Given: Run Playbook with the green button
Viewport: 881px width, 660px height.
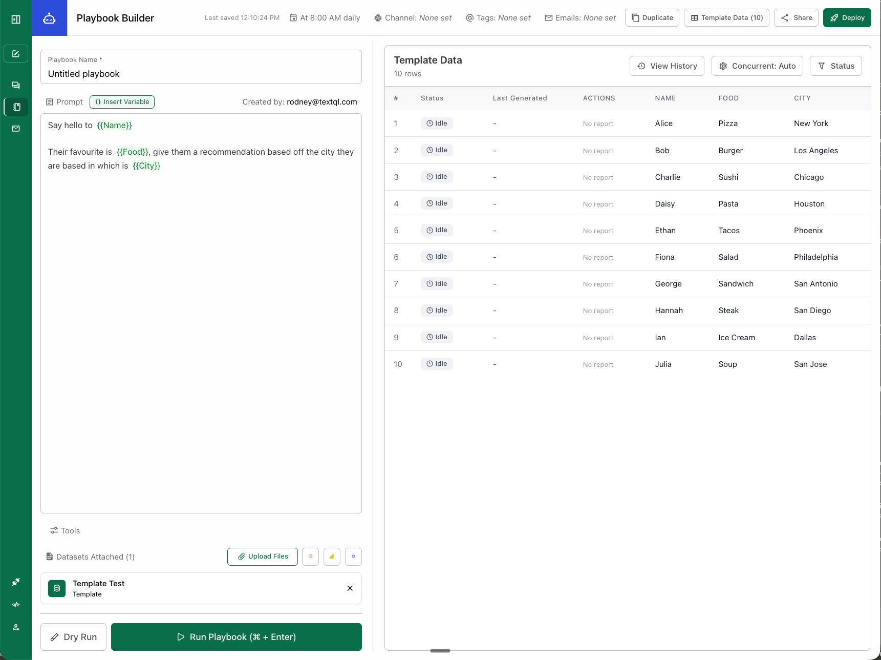Looking at the screenshot, I should pyautogui.click(x=237, y=637).
